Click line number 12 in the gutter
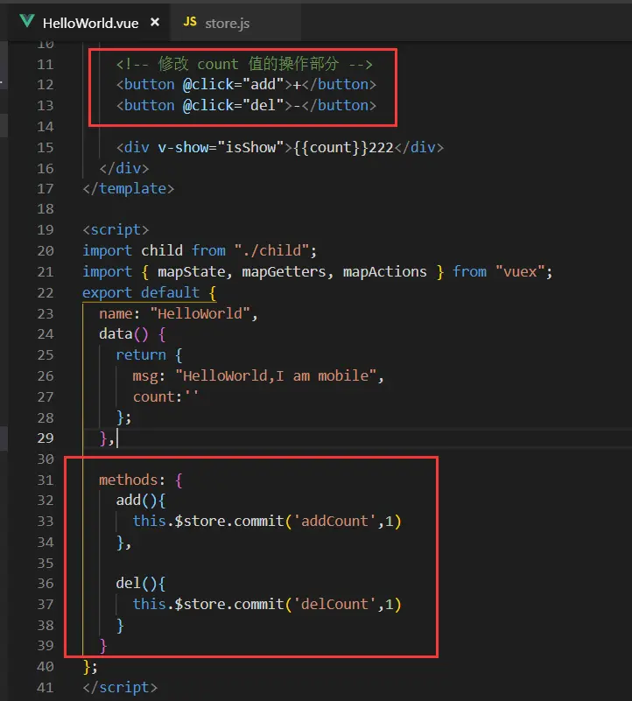Image resolution: width=632 pixels, height=701 pixels. click(x=46, y=85)
